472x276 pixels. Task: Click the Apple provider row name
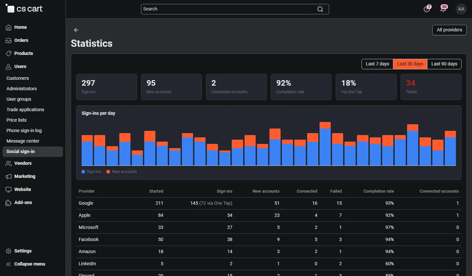point(85,216)
